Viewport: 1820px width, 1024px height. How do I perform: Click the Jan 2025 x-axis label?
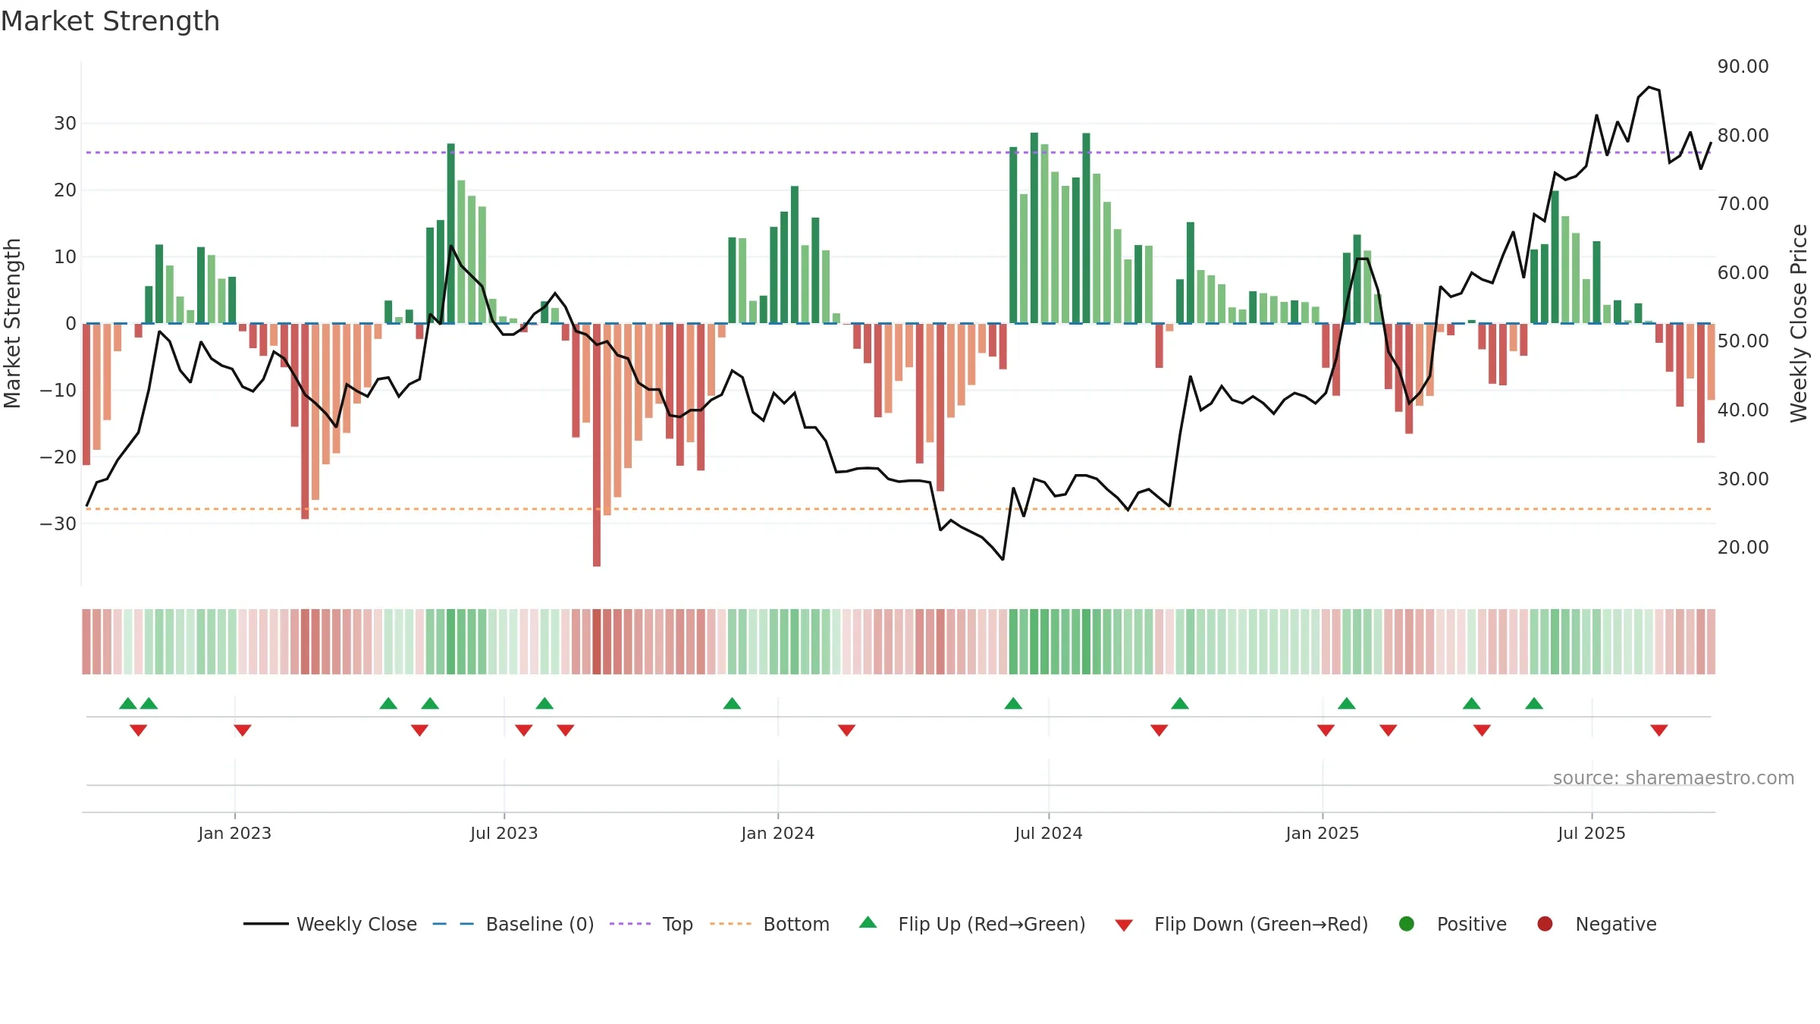tap(1323, 834)
